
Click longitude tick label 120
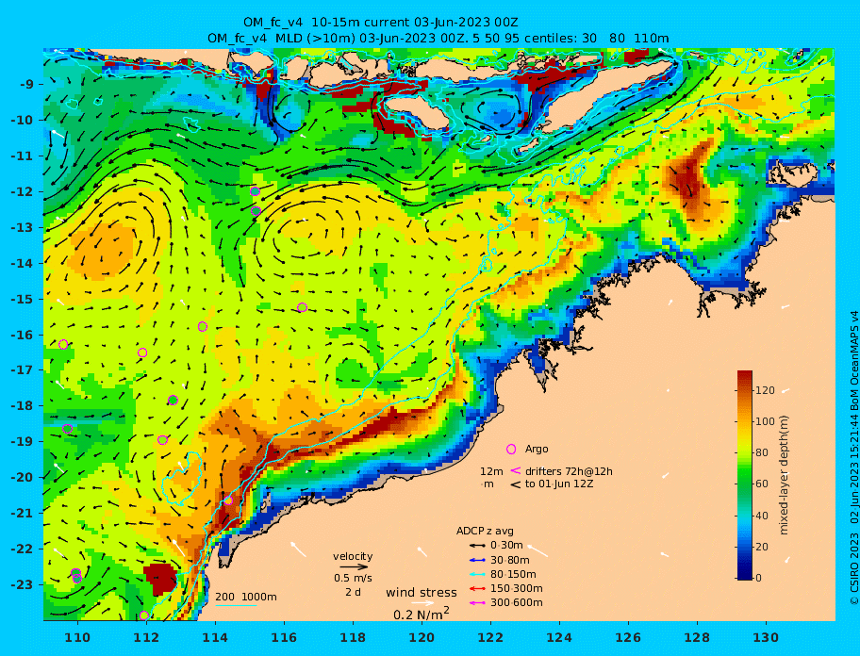[422, 638]
